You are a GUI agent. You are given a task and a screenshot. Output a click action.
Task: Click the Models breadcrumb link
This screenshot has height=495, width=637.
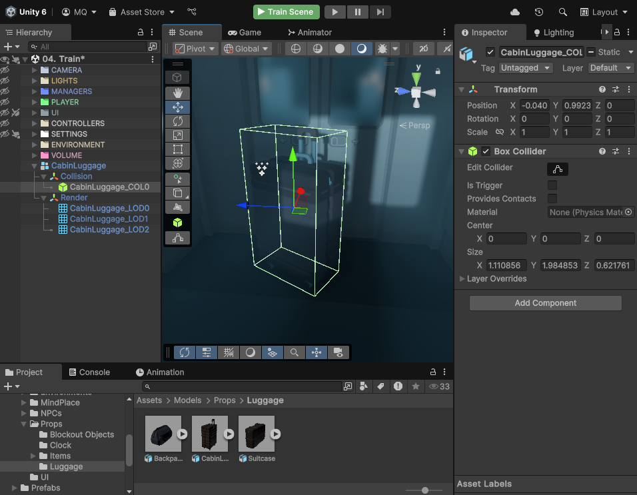pos(188,400)
